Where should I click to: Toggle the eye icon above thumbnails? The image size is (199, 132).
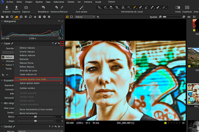coord(189,17)
